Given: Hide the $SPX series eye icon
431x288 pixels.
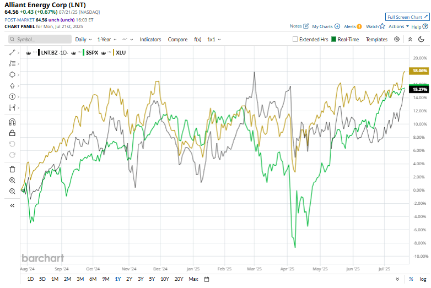Looking at the screenshot, I should (x=73, y=53).
